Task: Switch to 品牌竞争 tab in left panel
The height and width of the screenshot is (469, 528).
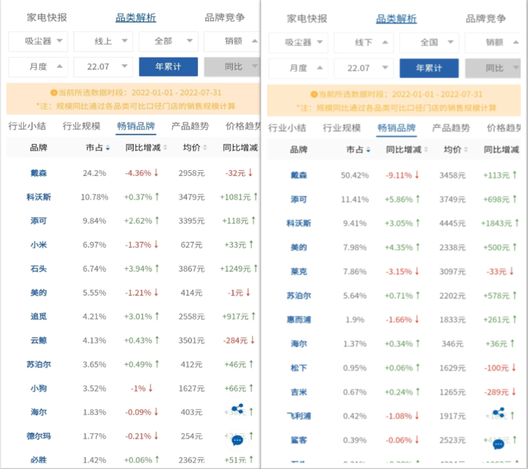Action: coord(225,18)
